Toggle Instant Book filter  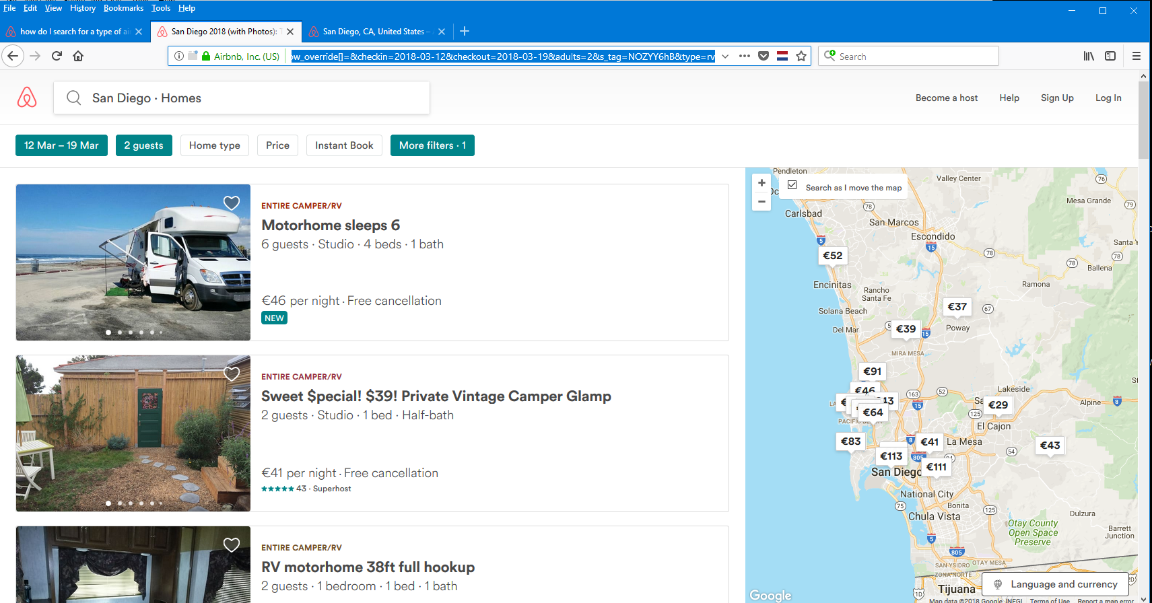coord(344,145)
